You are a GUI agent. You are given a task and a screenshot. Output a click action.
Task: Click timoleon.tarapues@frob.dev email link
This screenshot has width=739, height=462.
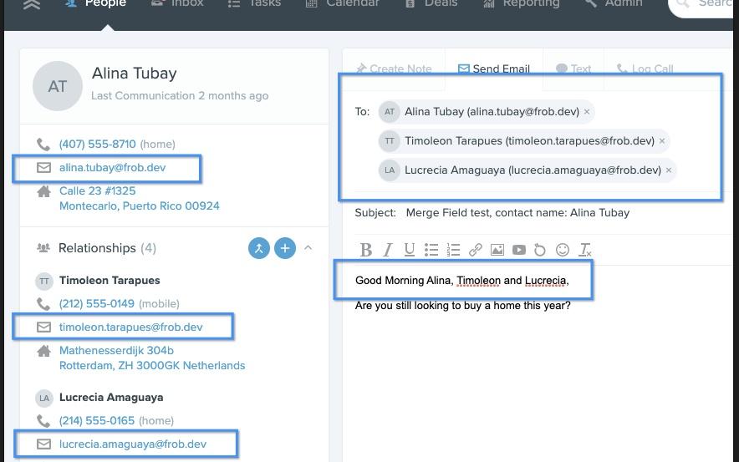coord(130,327)
